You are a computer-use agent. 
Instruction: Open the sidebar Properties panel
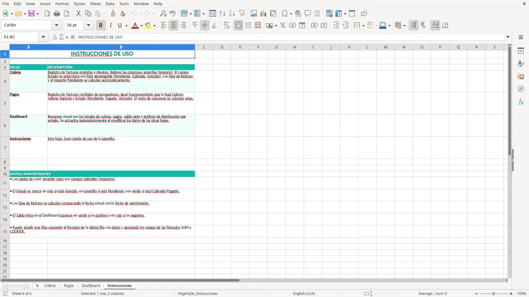521,51
